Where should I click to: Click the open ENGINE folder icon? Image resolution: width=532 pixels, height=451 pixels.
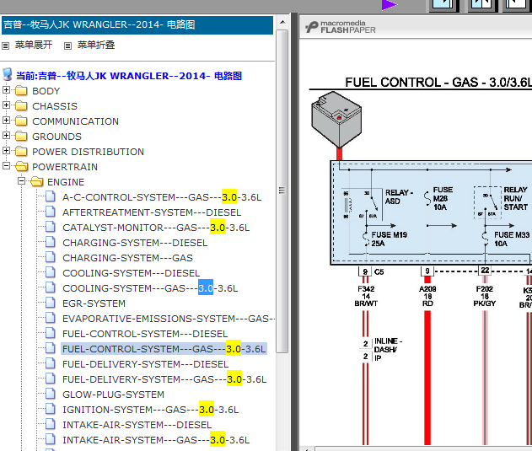pyautogui.click(x=36, y=181)
